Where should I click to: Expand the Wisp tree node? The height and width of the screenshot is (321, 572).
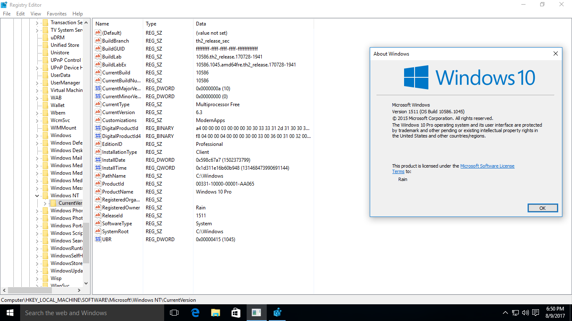[x=37, y=278]
